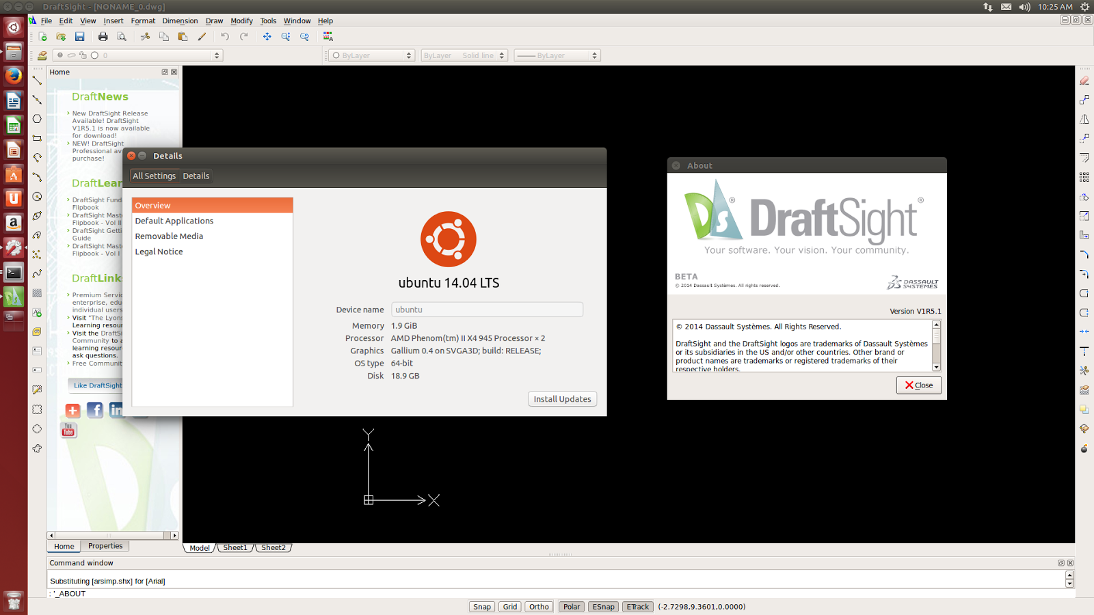Click the Paste clipboard icon
The width and height of the screenshot is (1094, 615).
(x=183, y=37)
